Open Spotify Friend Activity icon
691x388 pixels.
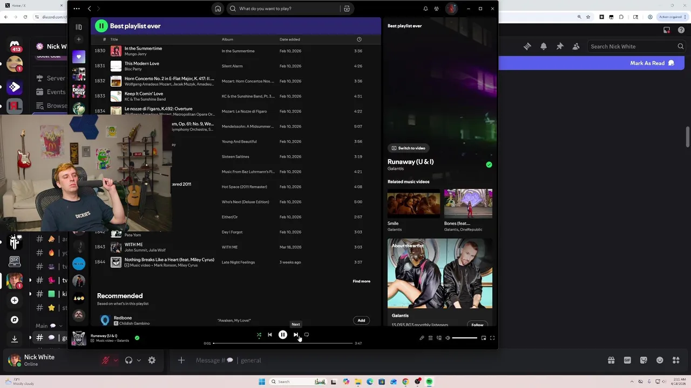tap(436, 9)
